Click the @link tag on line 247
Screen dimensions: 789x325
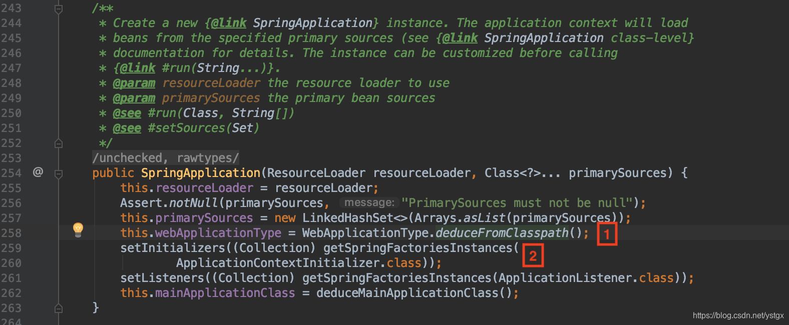coord(138,68)
